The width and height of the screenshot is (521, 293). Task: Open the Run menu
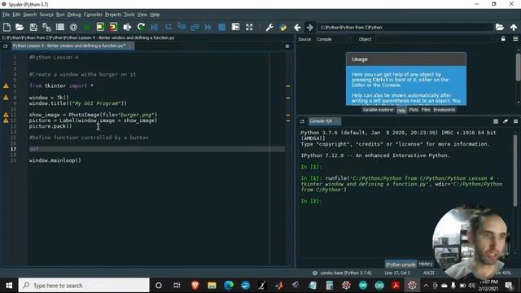(x=60, y=15)
